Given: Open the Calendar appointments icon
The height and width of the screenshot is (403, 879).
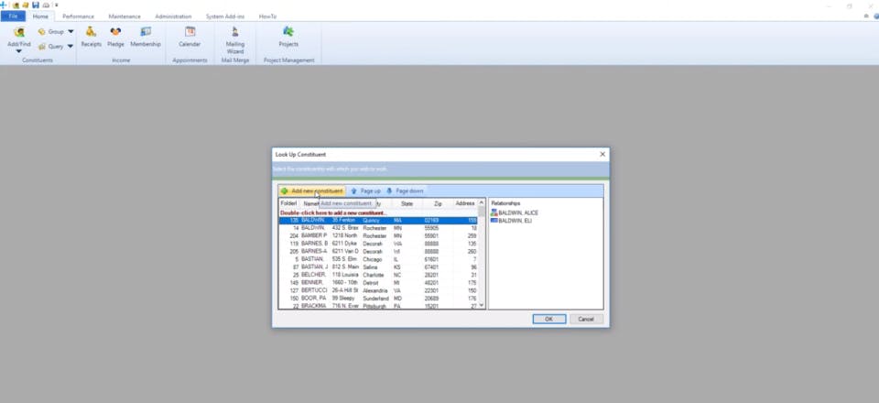Looking at the screenshot, I should [x=190, y=37].
